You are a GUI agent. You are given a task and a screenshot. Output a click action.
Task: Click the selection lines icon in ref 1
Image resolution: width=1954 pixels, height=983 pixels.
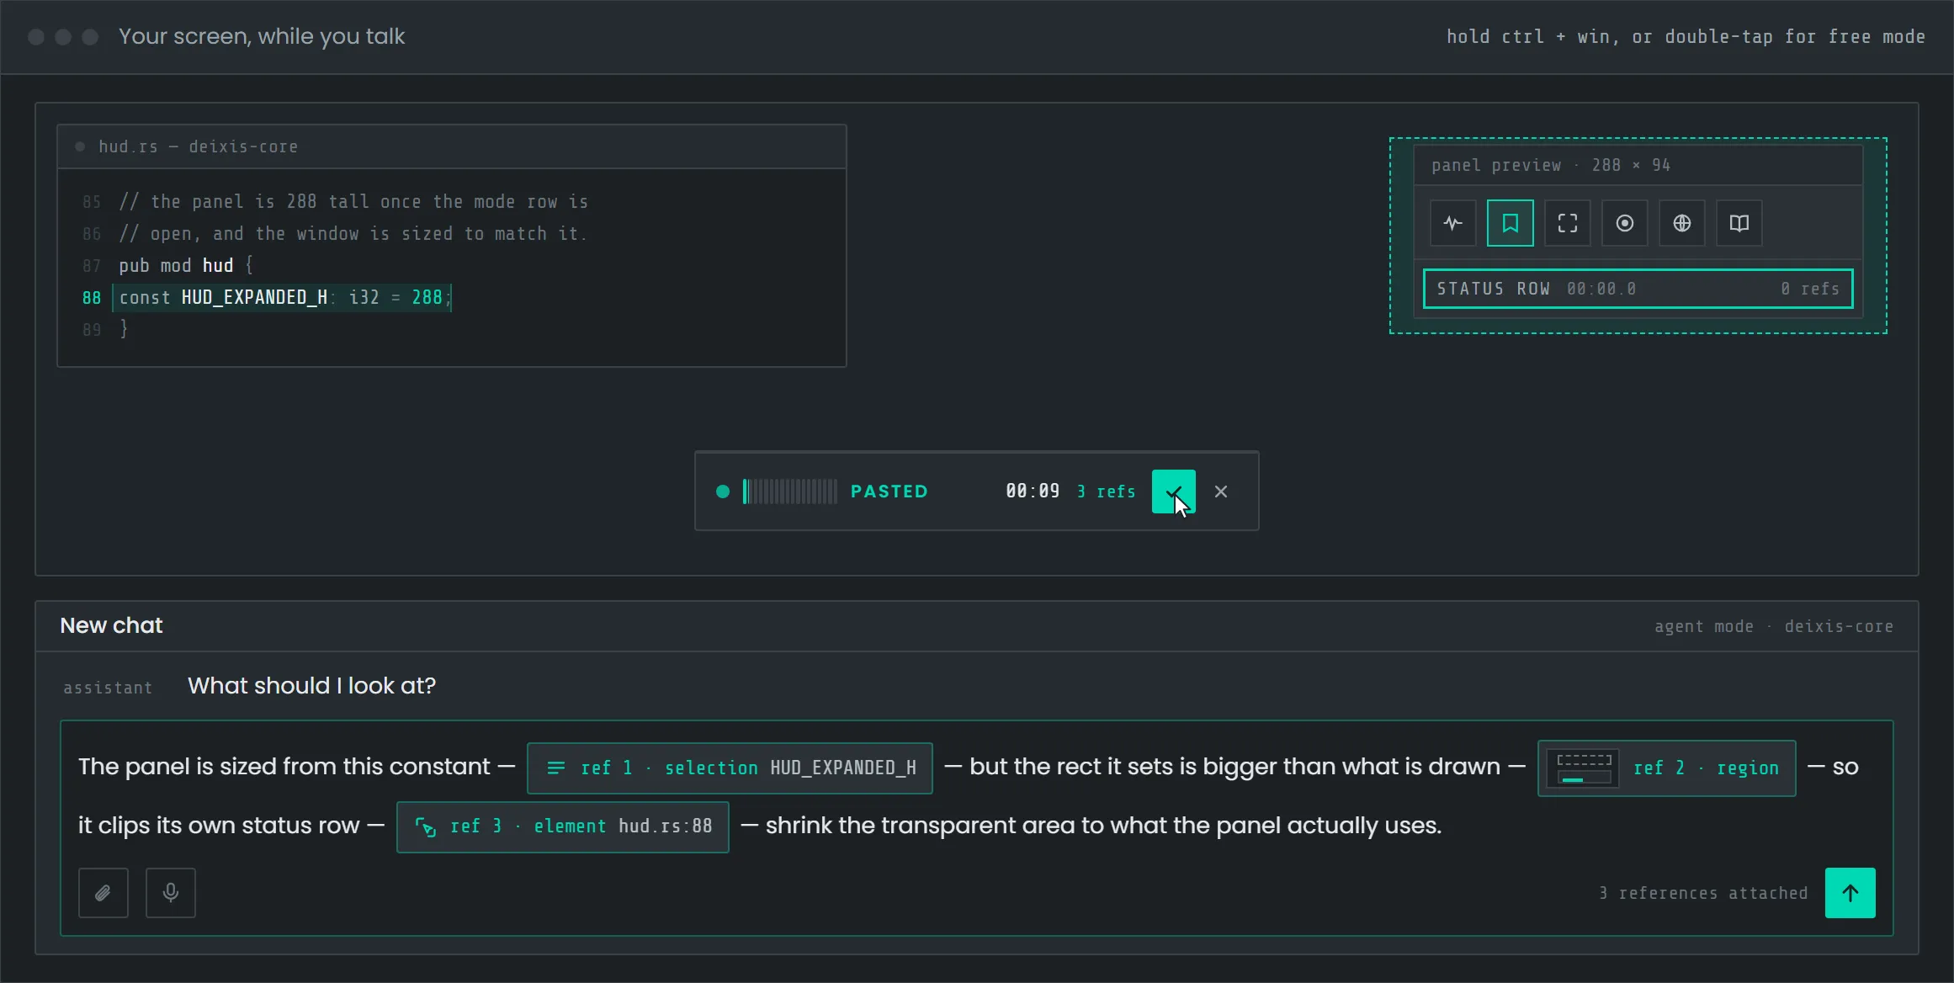tap(555, 768)
